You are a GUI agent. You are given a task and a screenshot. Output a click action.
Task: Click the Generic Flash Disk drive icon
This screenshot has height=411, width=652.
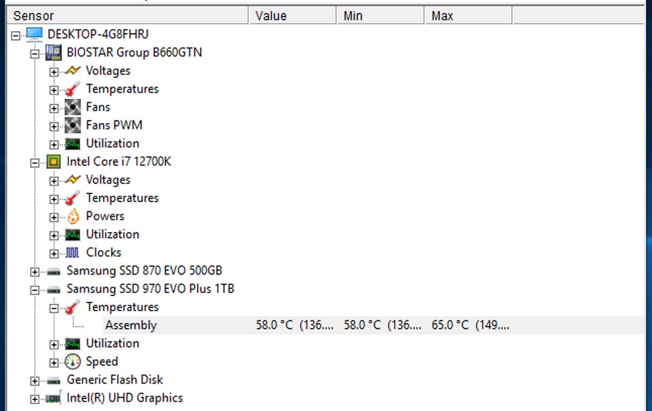[x=53, y=381]
